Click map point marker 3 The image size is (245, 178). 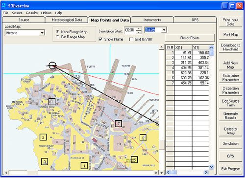pos(45,161)
